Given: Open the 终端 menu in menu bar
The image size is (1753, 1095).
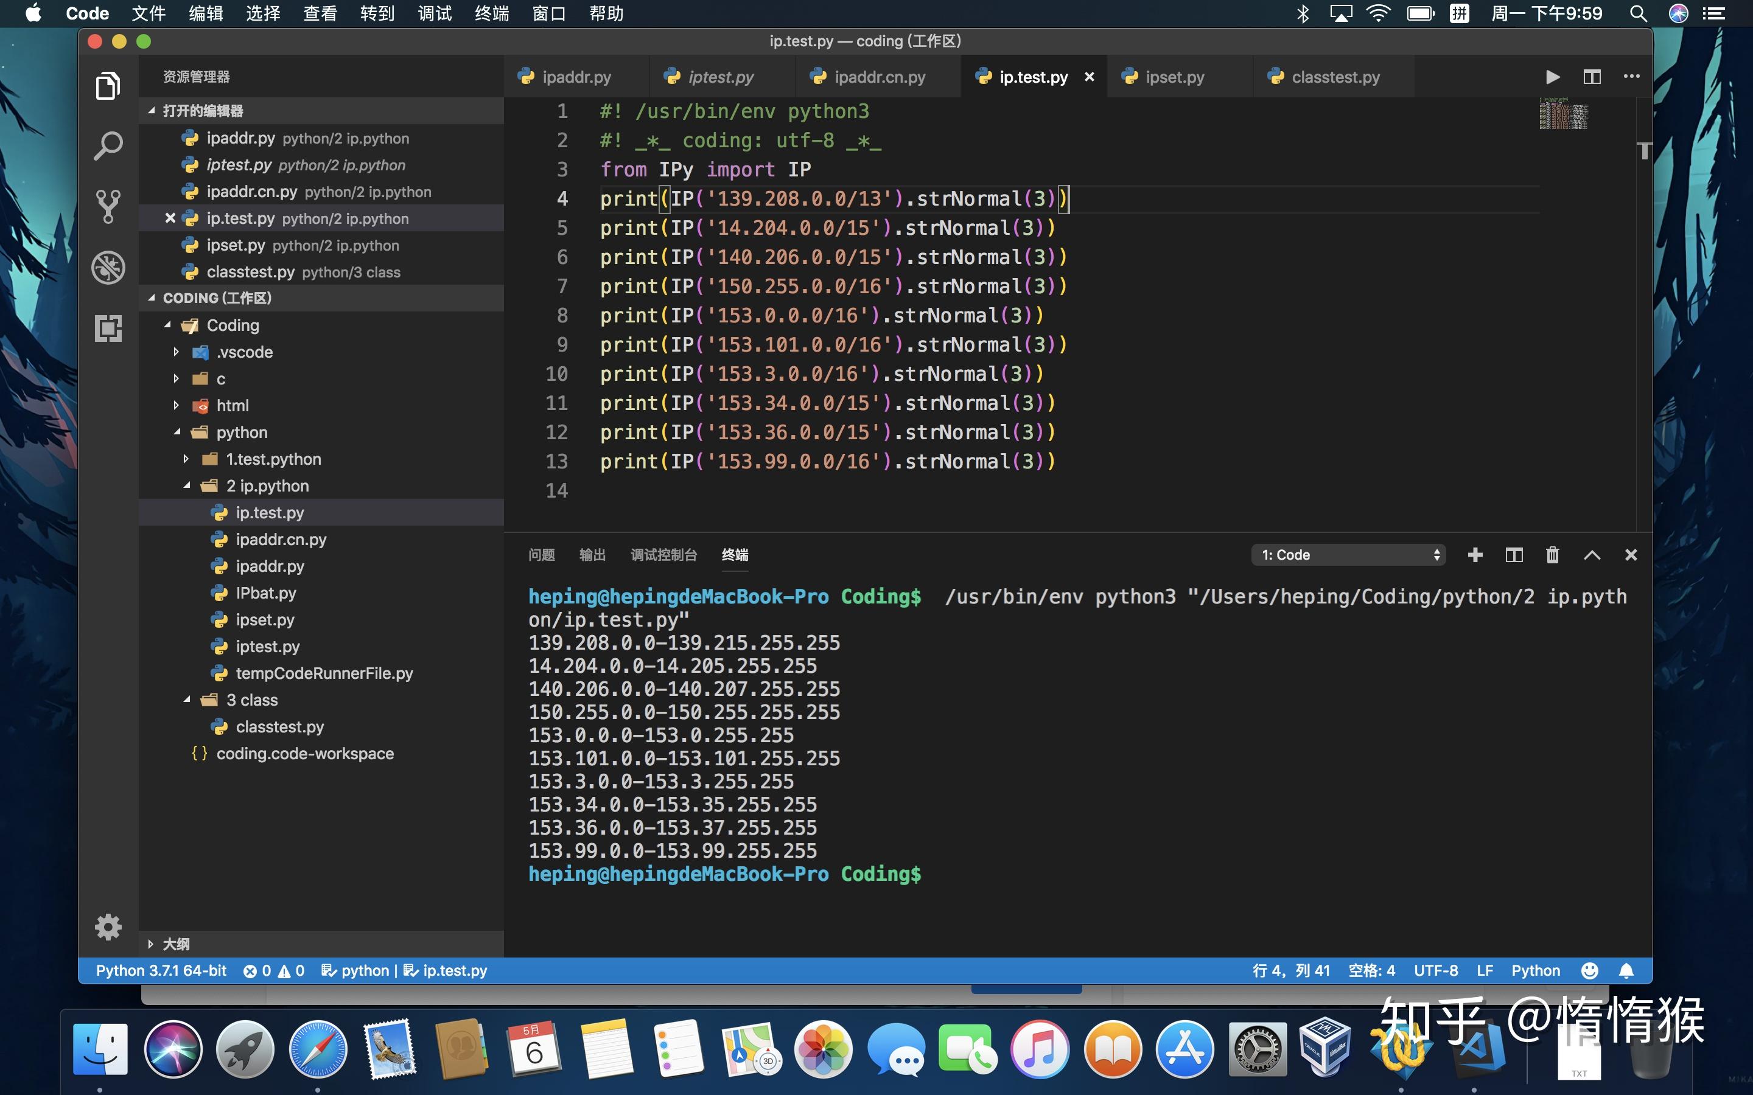Looking at the screenshot, I should (x=492, y=13).
